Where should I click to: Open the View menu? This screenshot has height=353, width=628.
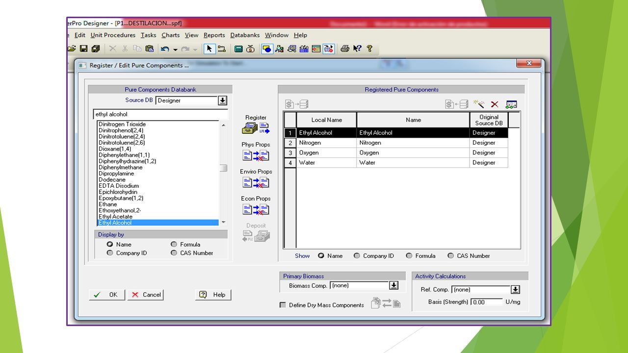coord(191,35)
